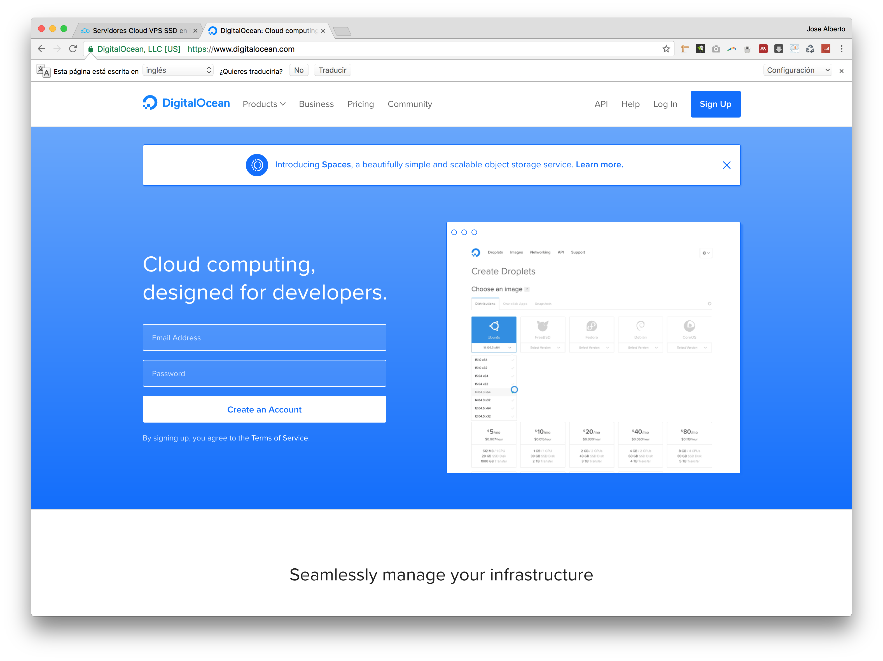This screenshot has width=883, height=661.
Task: Click the Fedora tile in Create Droplets
Action: coord(591,329)
